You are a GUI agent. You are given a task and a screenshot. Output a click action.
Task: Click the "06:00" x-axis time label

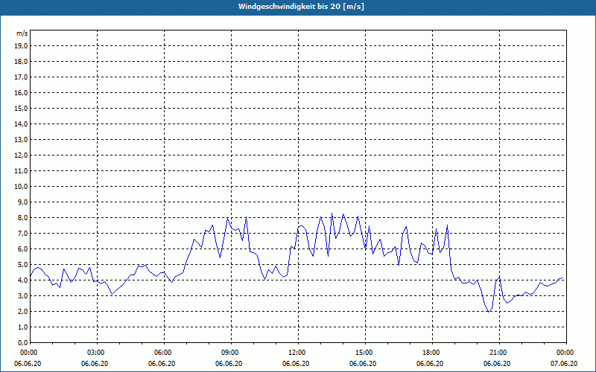[x=162, y=353]
